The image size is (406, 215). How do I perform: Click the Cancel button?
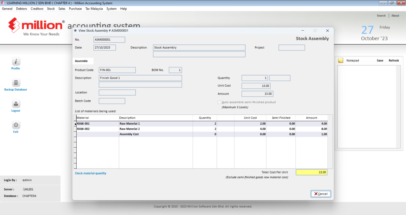tap(321, 194)
